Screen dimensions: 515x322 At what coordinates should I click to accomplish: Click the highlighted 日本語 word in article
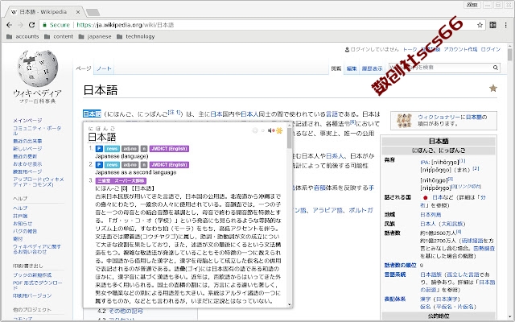(x=92, y=114)
